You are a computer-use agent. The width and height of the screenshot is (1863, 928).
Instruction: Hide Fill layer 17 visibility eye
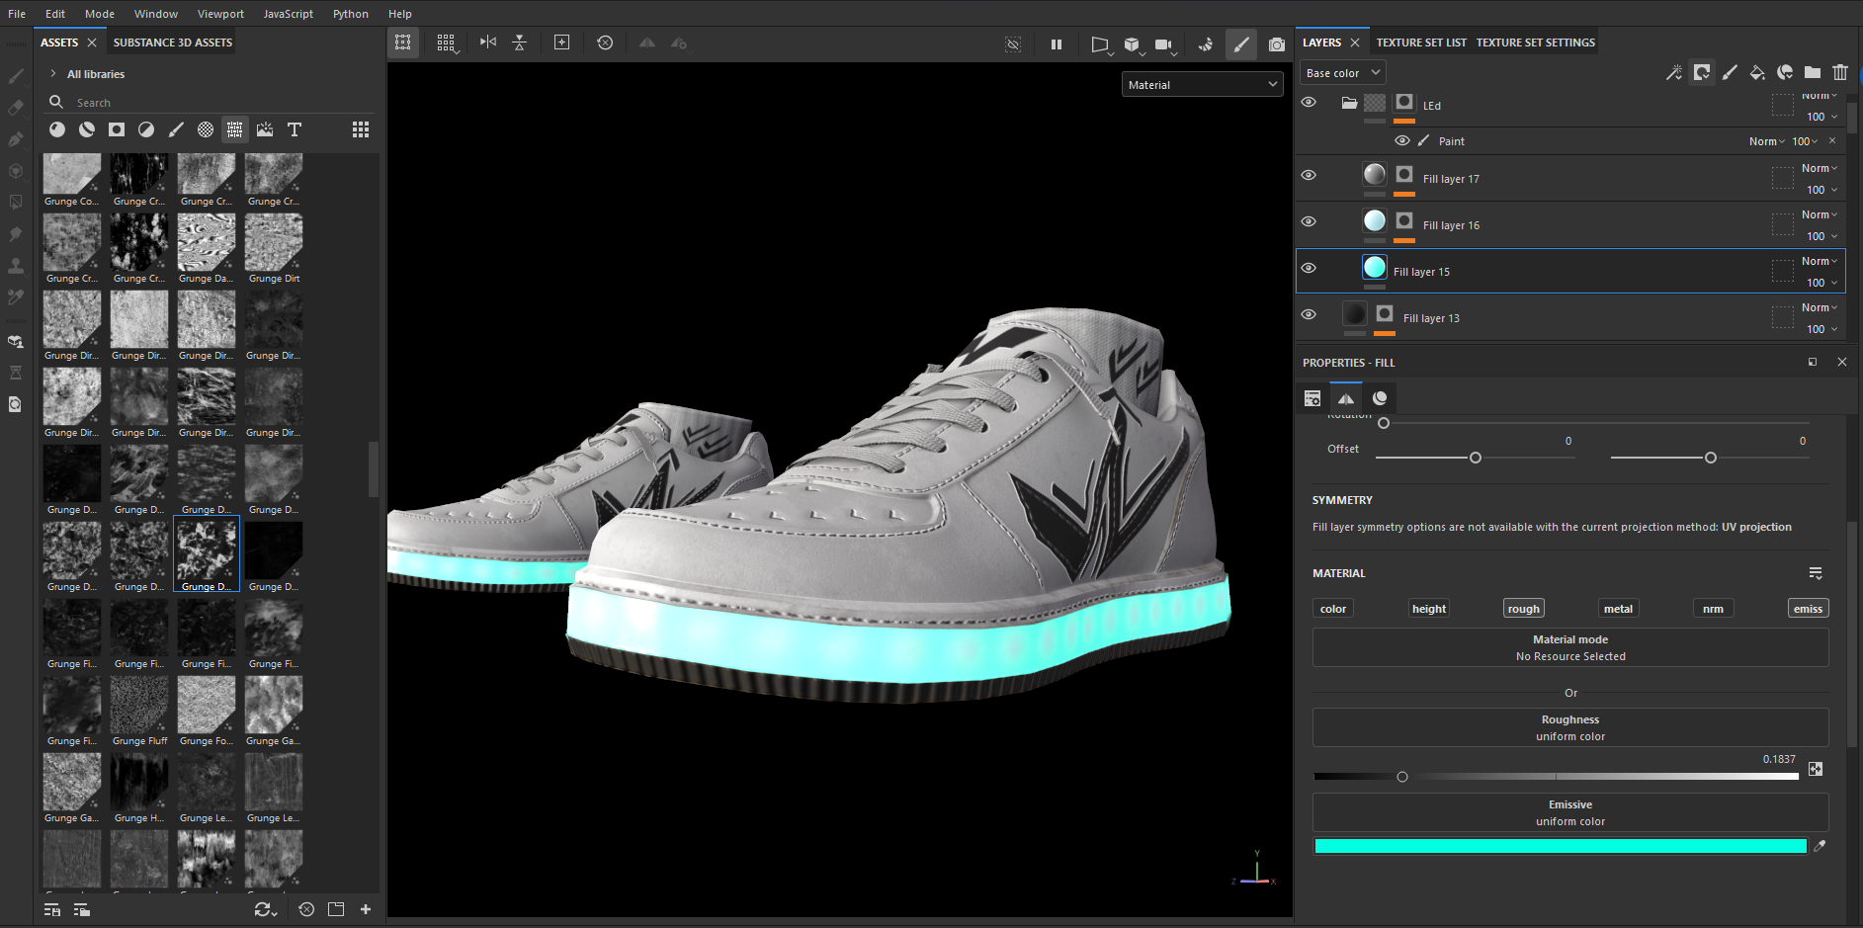[x=1309, y=176]
